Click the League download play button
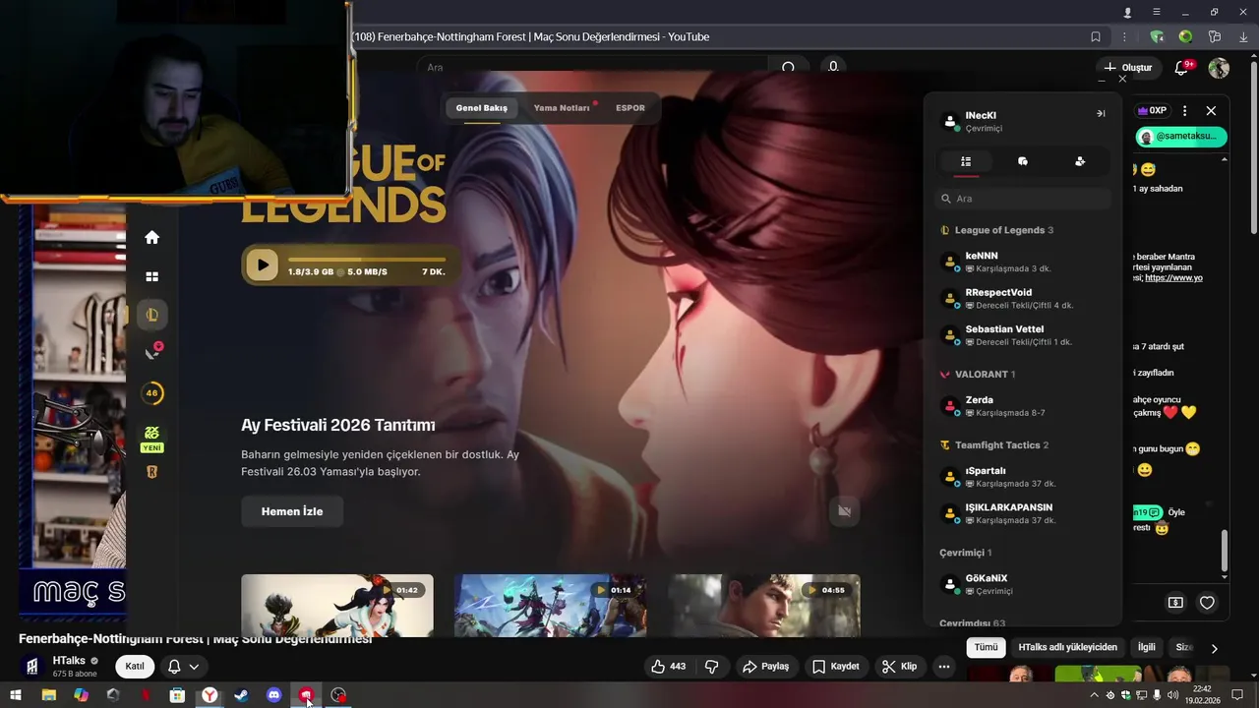This screenshot has height=708, width=1259. pyautogui.click(x=262, y=265)
